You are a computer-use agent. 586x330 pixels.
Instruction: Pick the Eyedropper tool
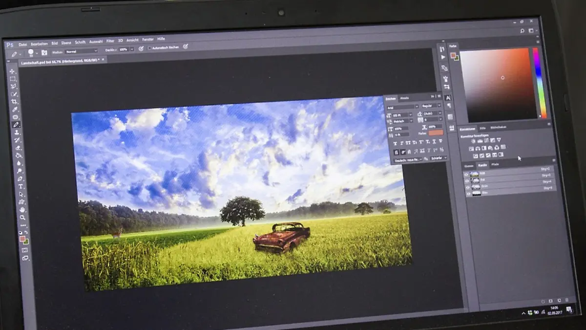pyautogui.click(x=15, y=110)
